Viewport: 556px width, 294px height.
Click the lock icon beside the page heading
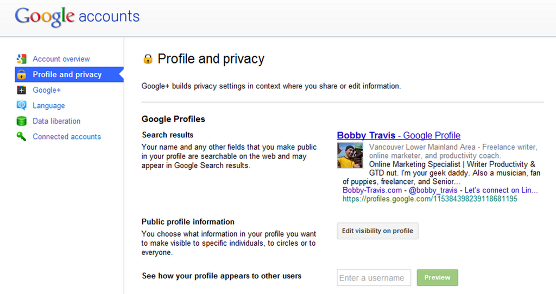pos(148,59)
